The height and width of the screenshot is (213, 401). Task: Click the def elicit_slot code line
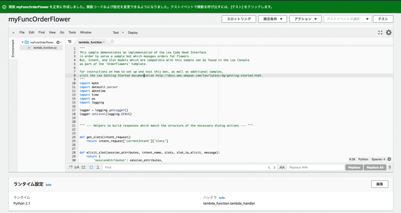click(x=150, y=152)
